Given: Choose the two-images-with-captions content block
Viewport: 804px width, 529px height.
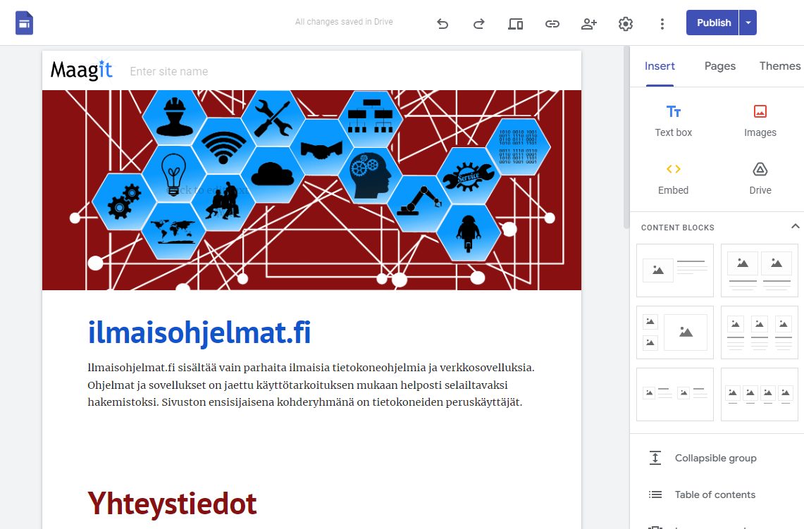Looking at the screenshot, I should tap(760, 270).
